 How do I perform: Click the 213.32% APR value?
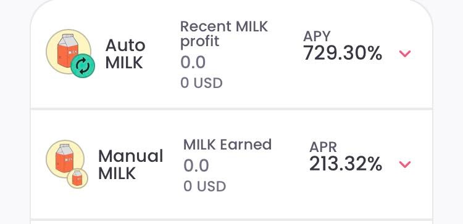click(x=346, y=164)
